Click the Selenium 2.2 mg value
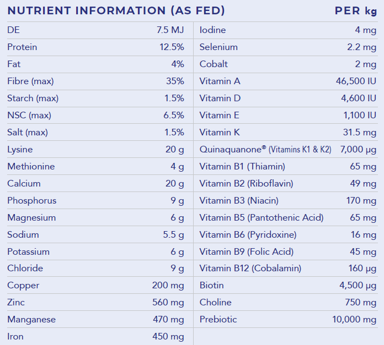 (361, 47)
